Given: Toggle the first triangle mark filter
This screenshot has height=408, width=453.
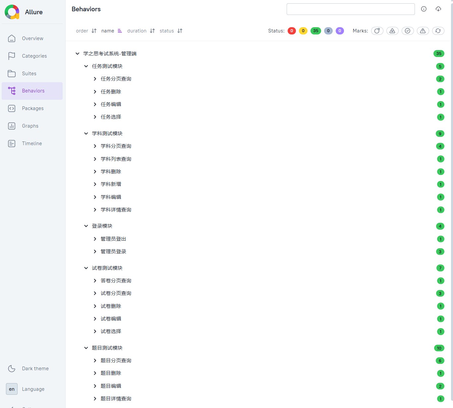Looking at the screenshot, I should coord(392,31).
